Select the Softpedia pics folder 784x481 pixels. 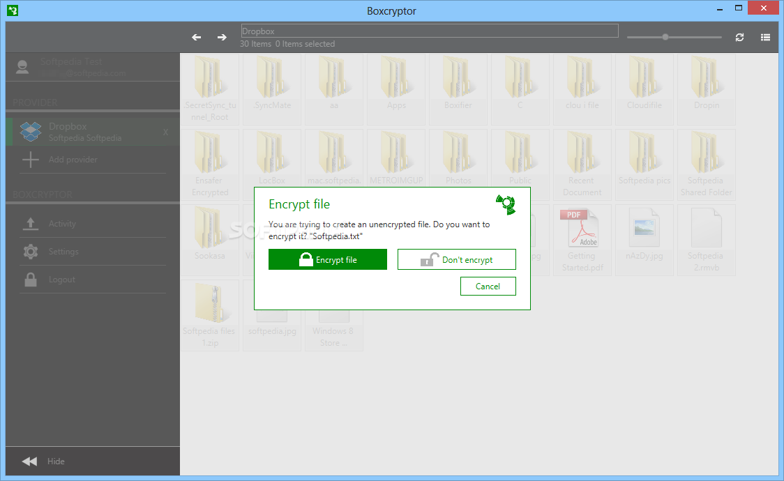point(644,165)
